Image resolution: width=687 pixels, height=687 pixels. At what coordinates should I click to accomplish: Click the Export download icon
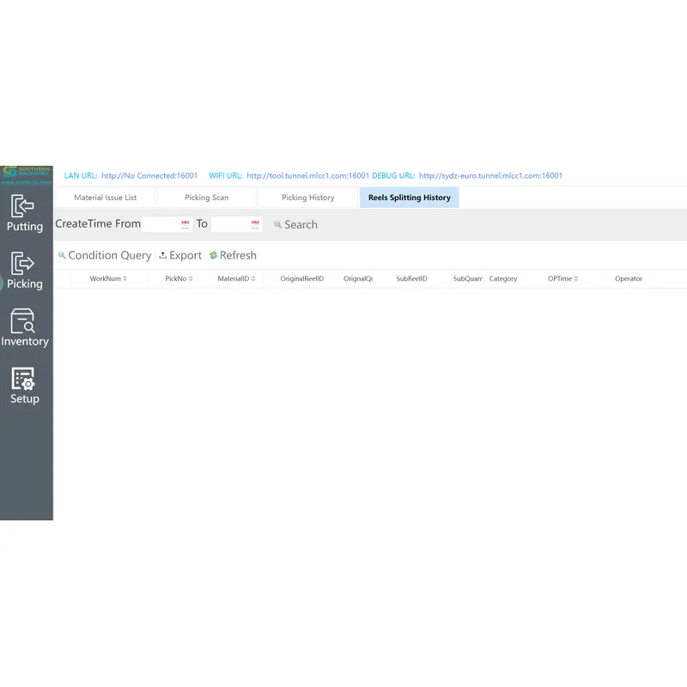point(161,255)
